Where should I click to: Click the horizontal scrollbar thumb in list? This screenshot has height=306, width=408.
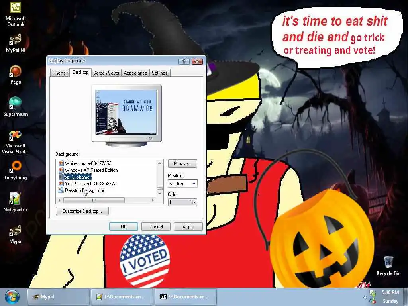(94, 200)
